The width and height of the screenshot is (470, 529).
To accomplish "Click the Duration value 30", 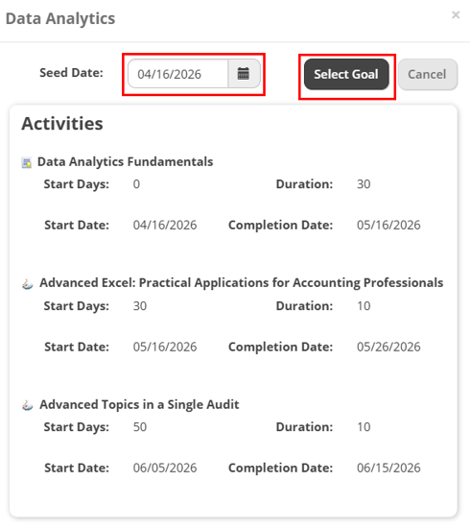I will (x=364, y=184).
